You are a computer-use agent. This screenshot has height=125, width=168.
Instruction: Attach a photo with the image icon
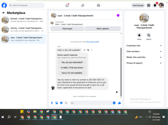57,103
